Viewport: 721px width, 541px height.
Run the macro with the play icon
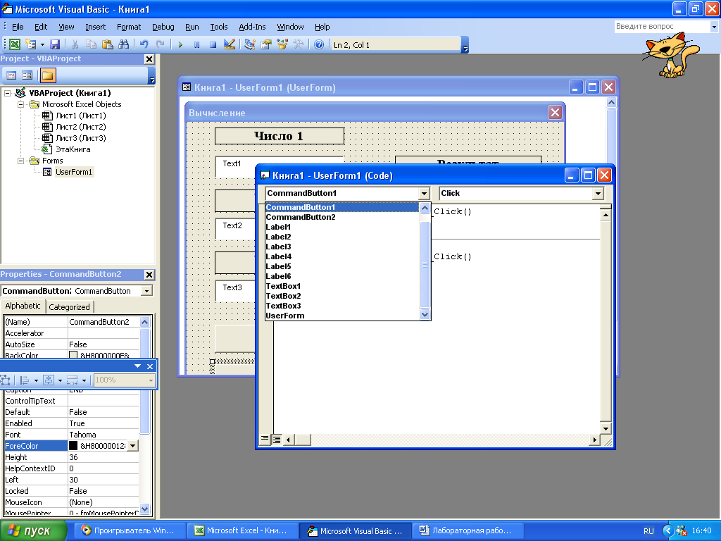180,44
